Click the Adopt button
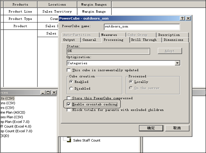The image size is (206, 153). (170, 51)
